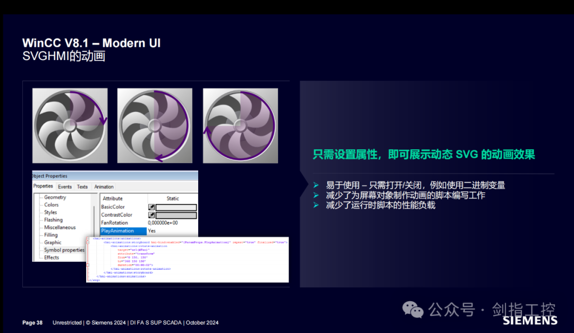
Task: Click the BasicColor color picker icon
Action: pos(151,207)
